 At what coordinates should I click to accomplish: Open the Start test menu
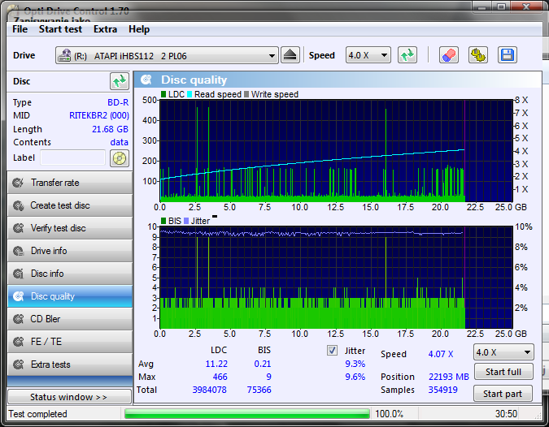click(60, 29)
